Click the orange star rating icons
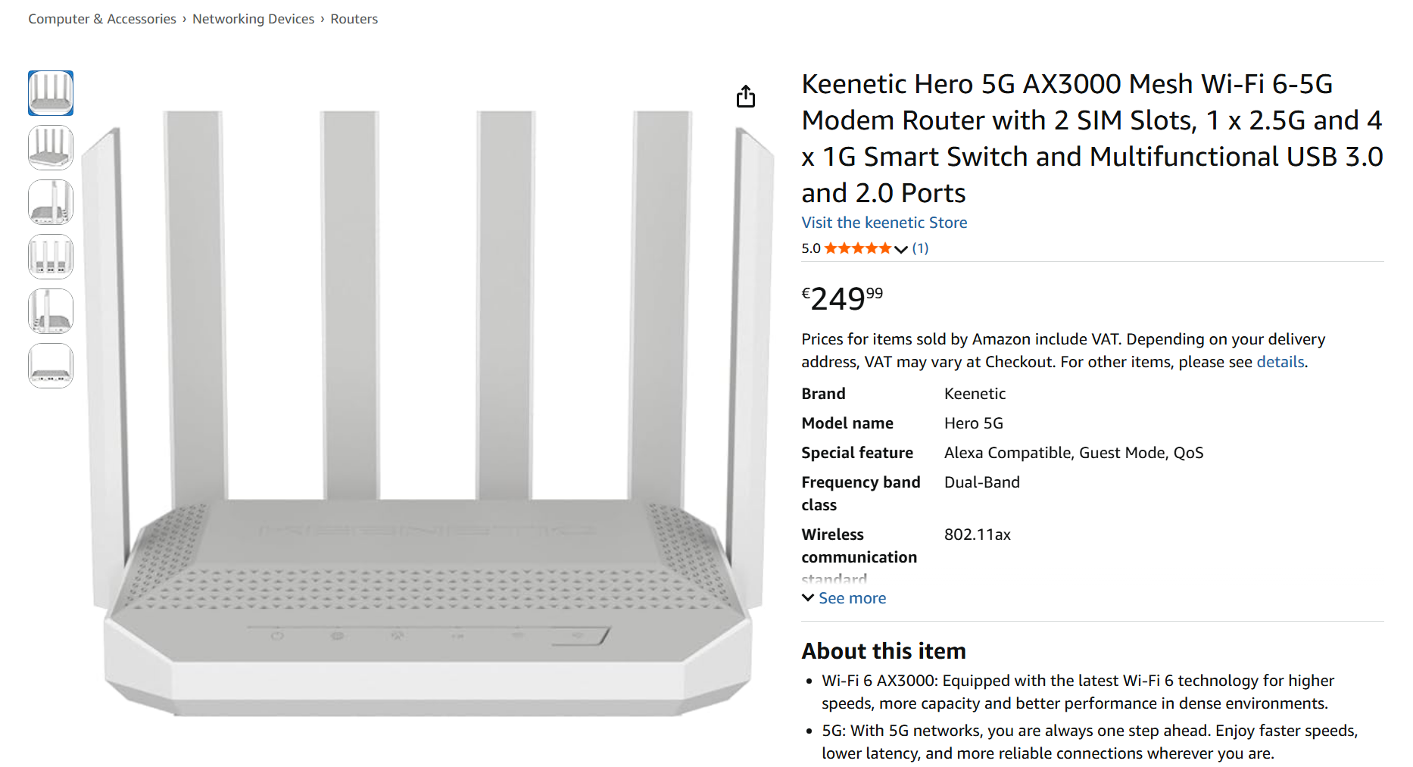This screenshot has width=1413, height=767. 858,248
